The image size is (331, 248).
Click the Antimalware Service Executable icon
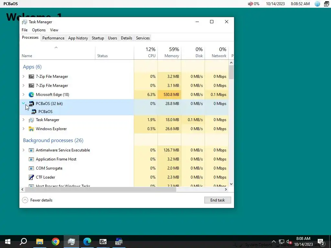pyautogui.click(x=31, y=150)
